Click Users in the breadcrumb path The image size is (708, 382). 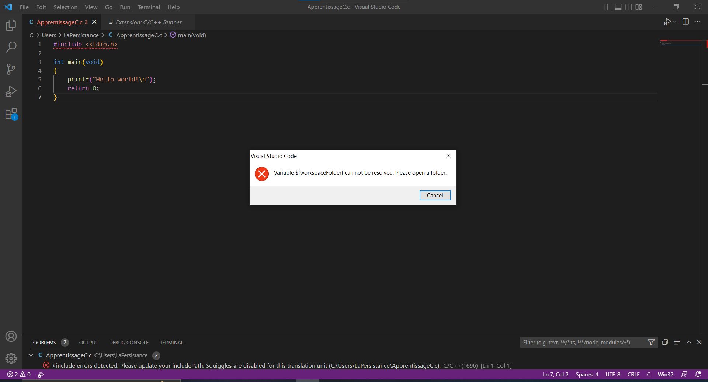[49, 35]
